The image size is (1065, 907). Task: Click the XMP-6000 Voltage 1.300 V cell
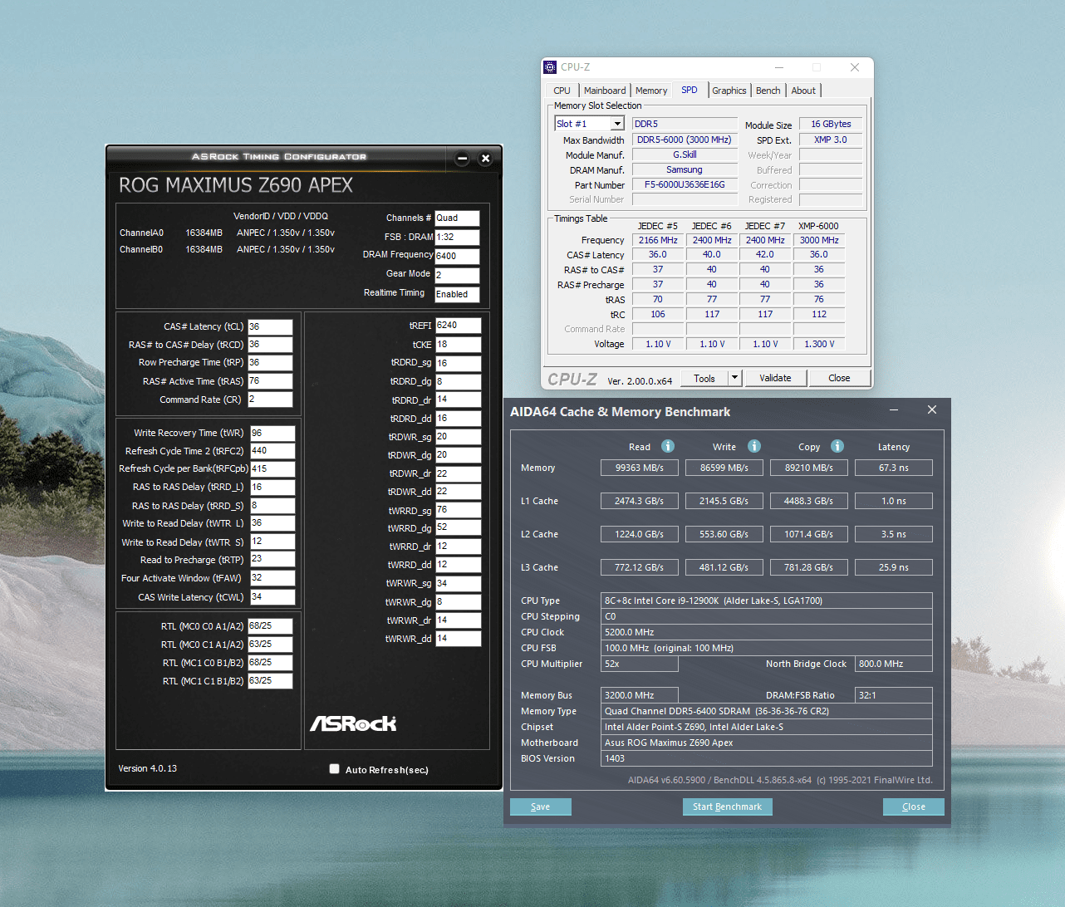point(819,344)
